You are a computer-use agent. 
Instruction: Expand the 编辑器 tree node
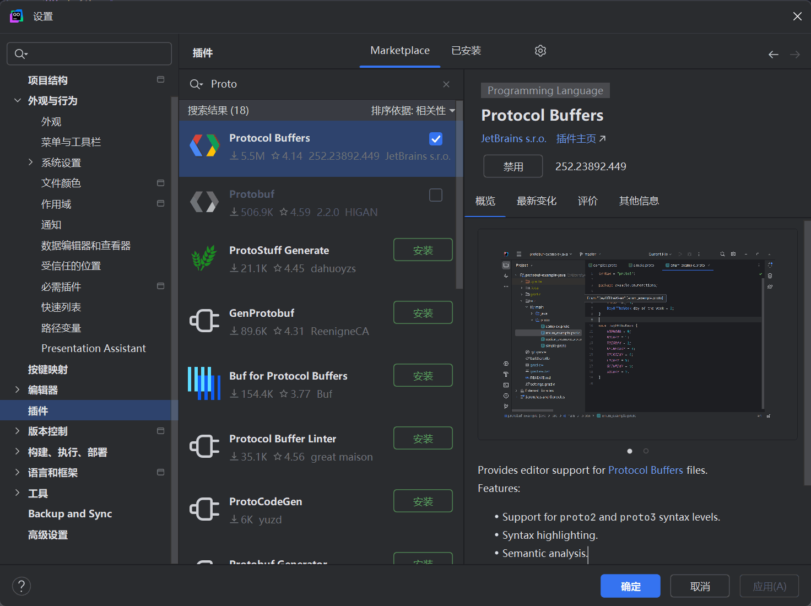pyautogui.click(x=18, y=389)
